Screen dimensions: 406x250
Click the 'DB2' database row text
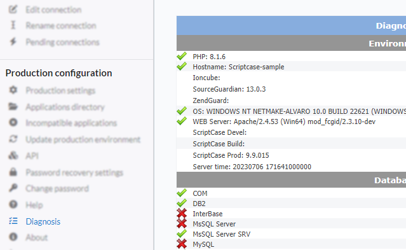(x=199, y=204)
